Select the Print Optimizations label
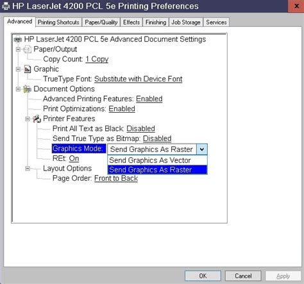 [75, 109]
